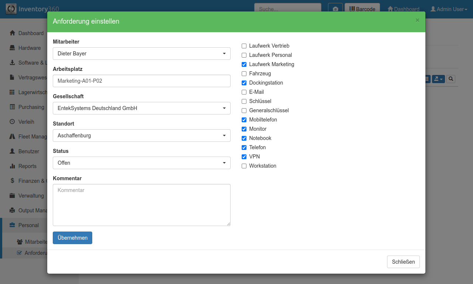Viewport: 473px width, 284px height.
Task: Click the Verleih clock icon in sidebar
Action: [x=12, y=122]
